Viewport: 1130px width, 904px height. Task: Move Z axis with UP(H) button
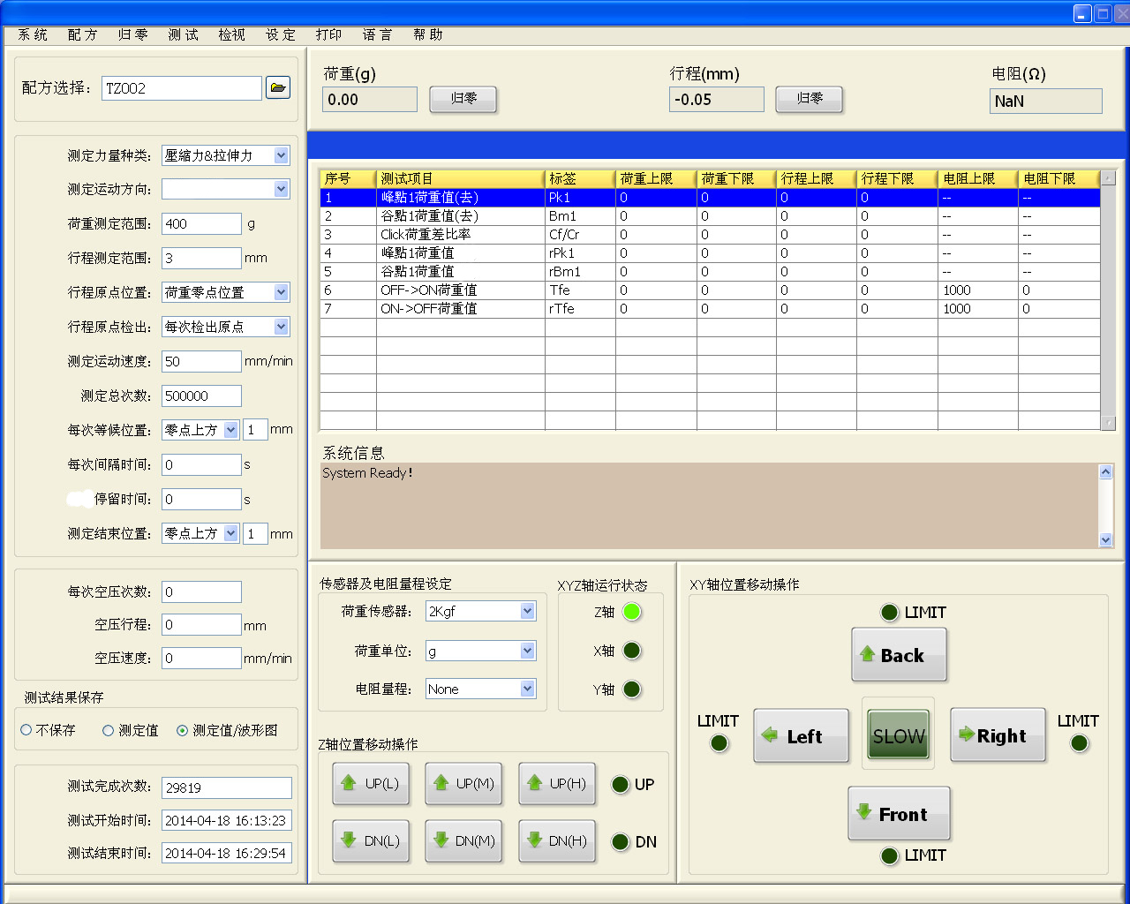[x=556, y=783]
